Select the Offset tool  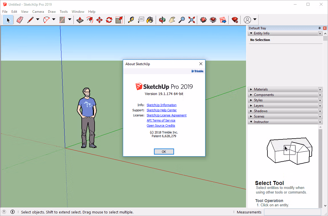pos(90,20)
